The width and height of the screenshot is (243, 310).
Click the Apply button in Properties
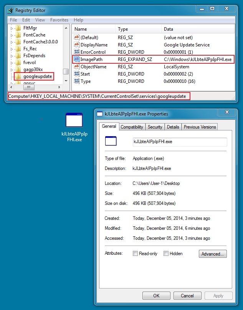click(x=218, y=295)
